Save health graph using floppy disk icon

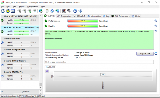click(47, 71)
